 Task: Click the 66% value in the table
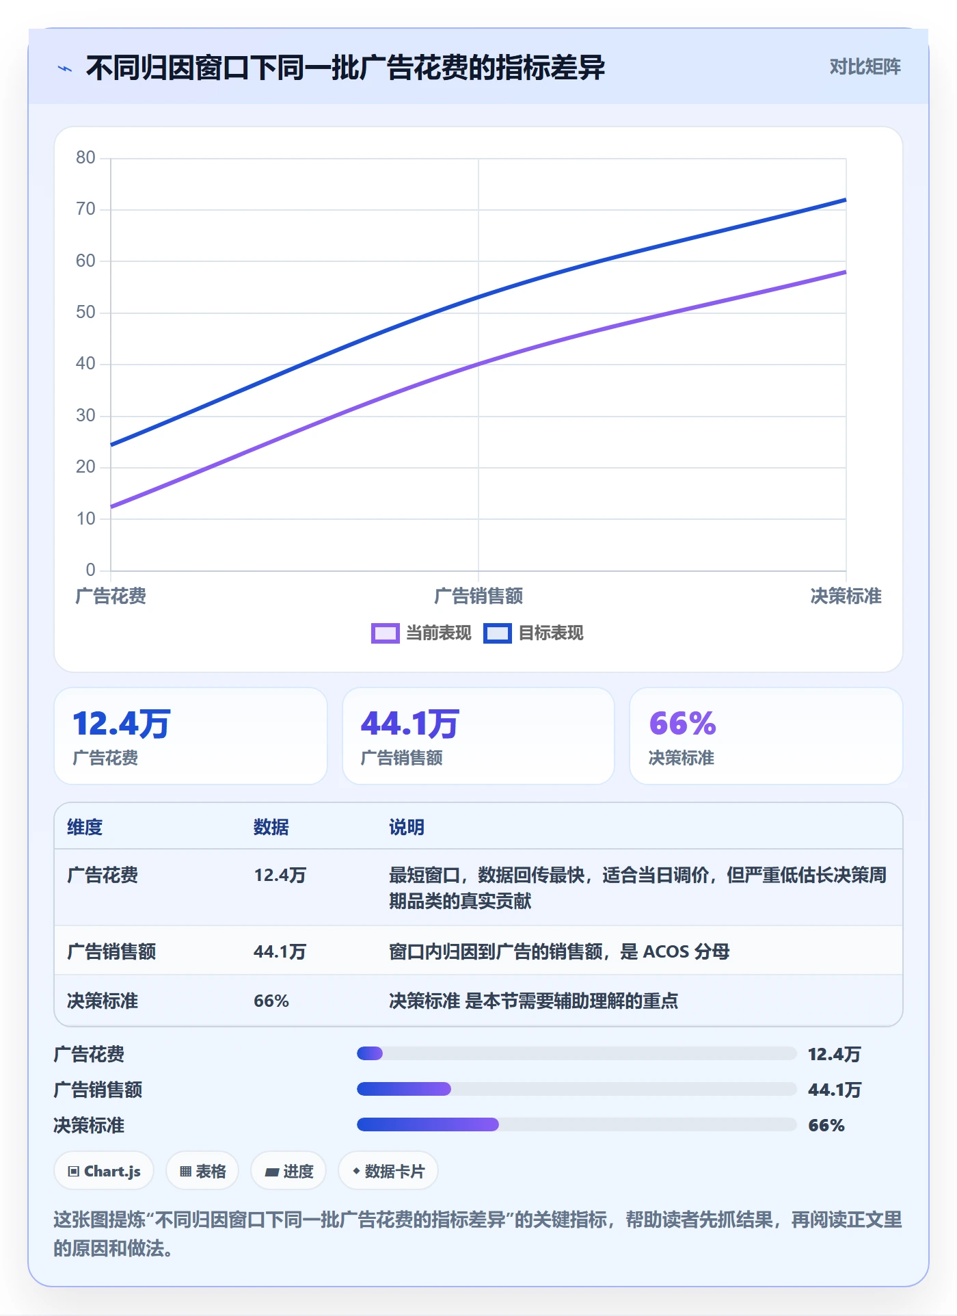tap(271, 1001)
